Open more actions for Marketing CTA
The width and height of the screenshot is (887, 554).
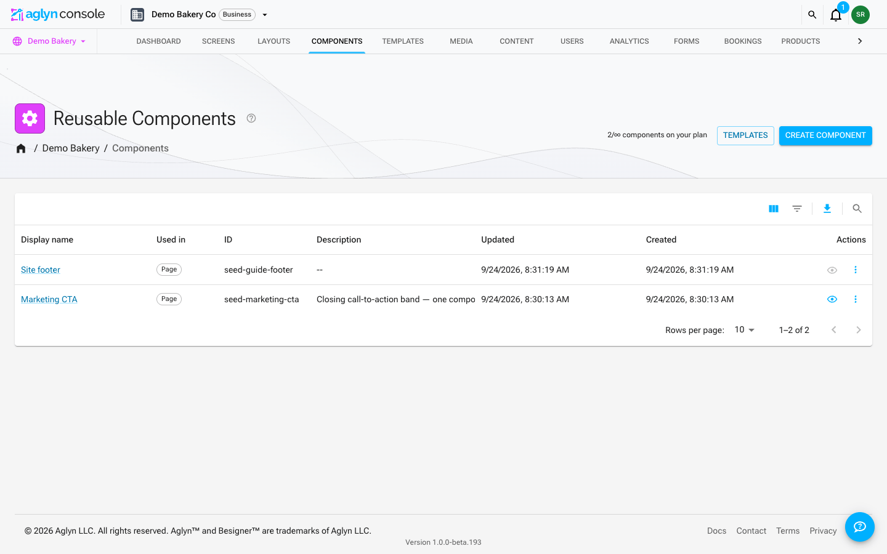point(856,299)
